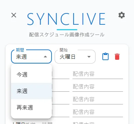Image resolution: width=134 pixels, height=124 pixels.
Task: Select 今週 from the period list
Action: [31, 75]
